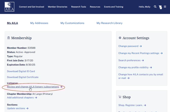The height and width of the screenshot is (112, 170).
Task: Click the Listservs label
Action: 13,83
